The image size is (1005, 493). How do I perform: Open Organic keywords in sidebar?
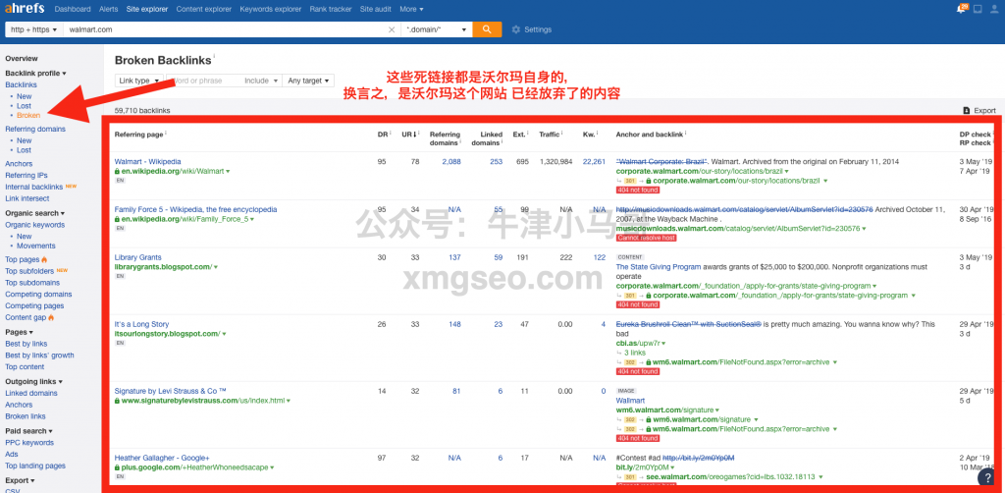tap(34, 225)
